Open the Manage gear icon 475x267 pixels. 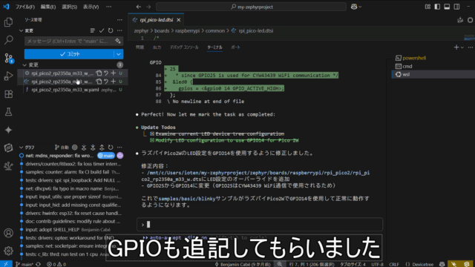[8, 251]
